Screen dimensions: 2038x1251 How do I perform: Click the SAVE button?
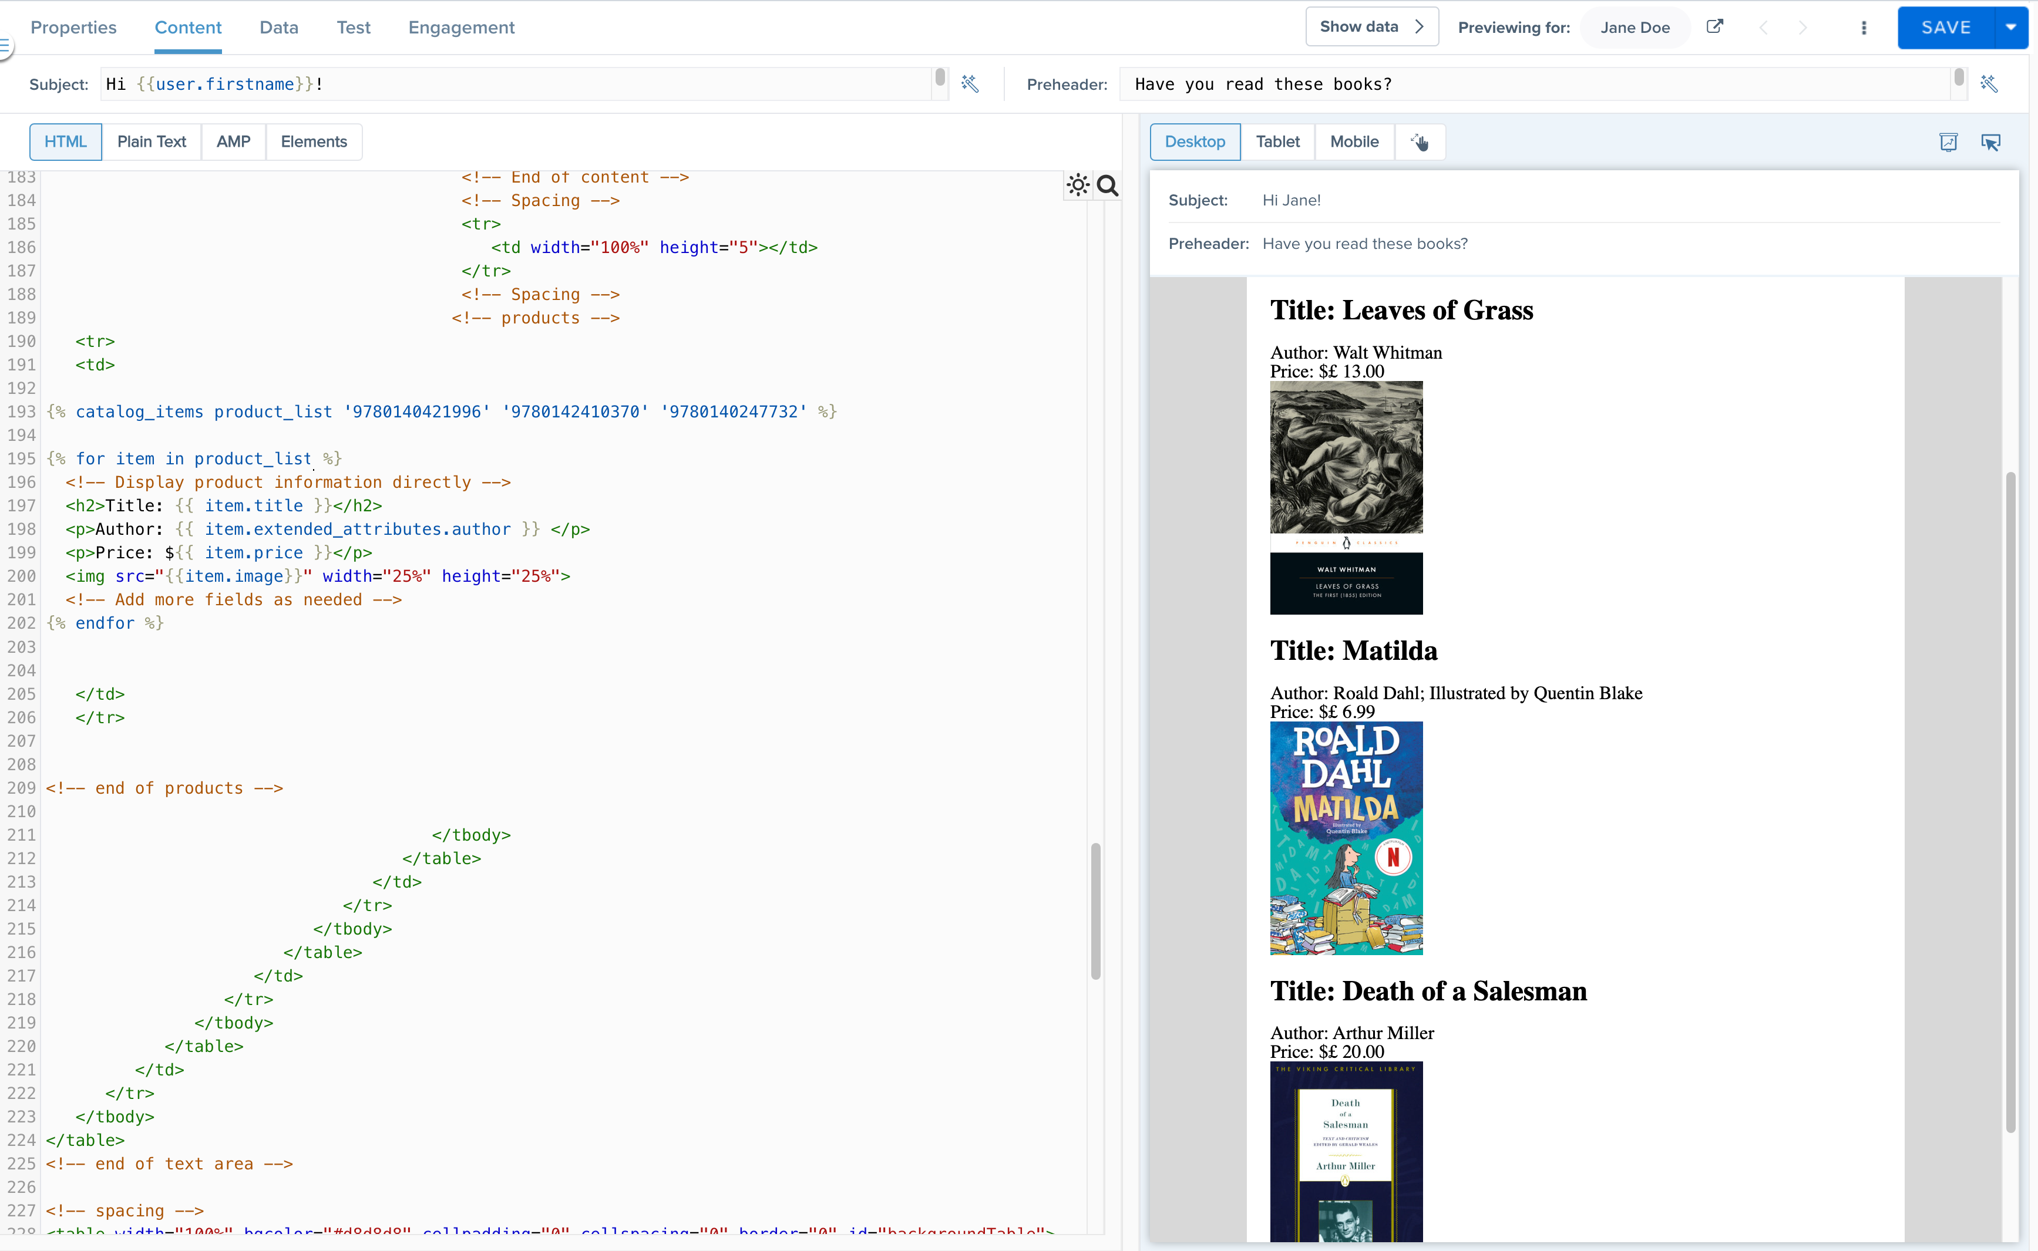(x=1945, y=28)
